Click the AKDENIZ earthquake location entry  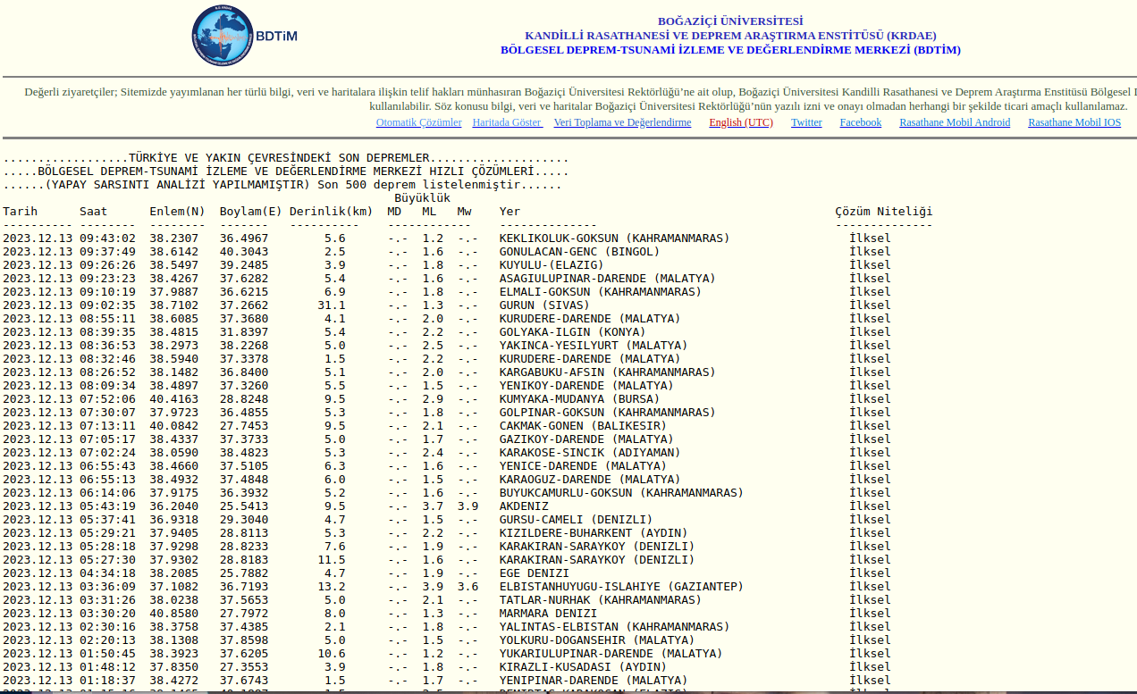(524, 506)
